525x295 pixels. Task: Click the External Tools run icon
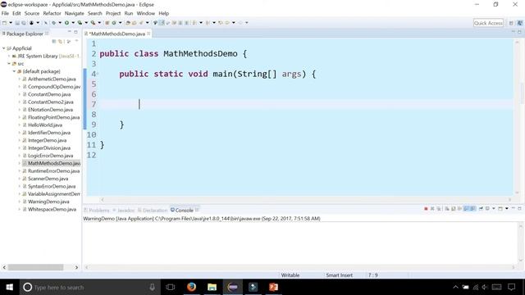(x=93, y=23)
